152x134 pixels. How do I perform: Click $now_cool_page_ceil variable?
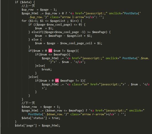(76, 43)
